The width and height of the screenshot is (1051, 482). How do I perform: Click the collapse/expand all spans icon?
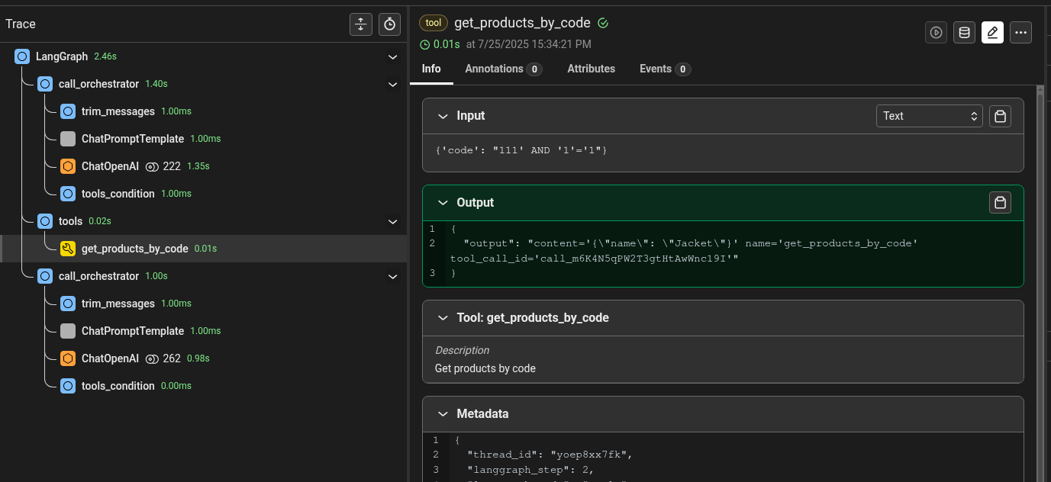click(x=360, y=24)
